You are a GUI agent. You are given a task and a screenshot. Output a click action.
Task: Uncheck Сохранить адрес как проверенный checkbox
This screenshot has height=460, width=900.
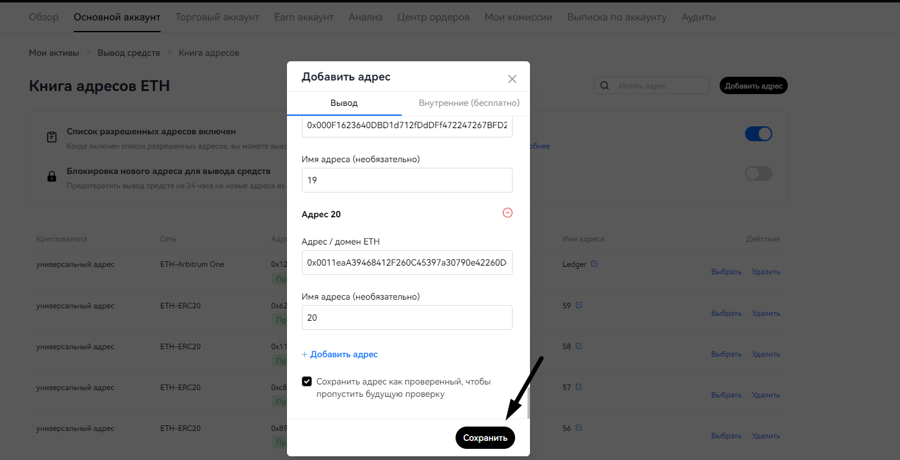pyautogui.click(x=307, y=381)
